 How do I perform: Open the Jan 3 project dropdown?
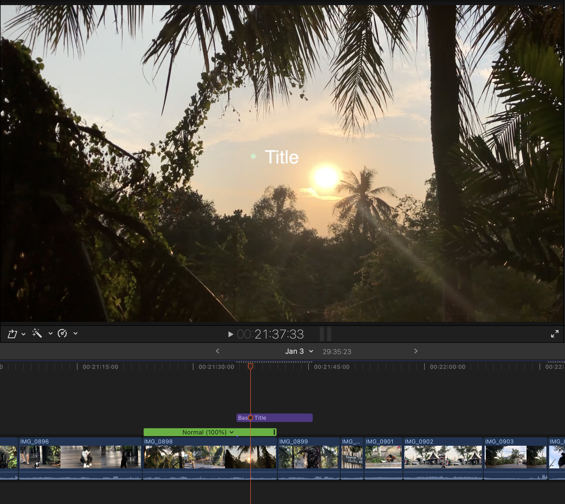click(299, 351)
